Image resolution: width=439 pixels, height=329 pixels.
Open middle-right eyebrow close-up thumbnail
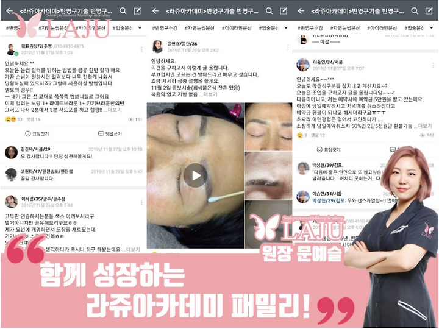point(268,175)
